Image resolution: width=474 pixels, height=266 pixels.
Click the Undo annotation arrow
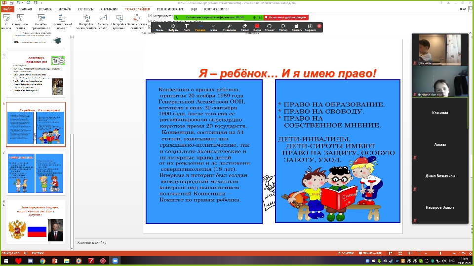[270, 27]
